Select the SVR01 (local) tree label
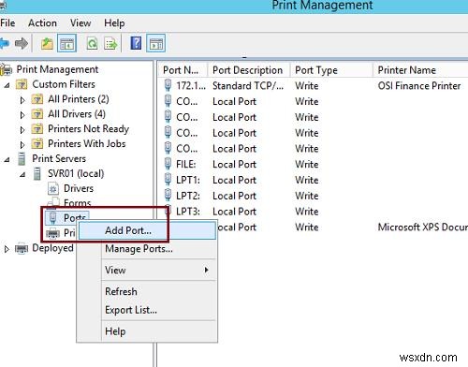468x367 pixels. (x=76, y=173)
